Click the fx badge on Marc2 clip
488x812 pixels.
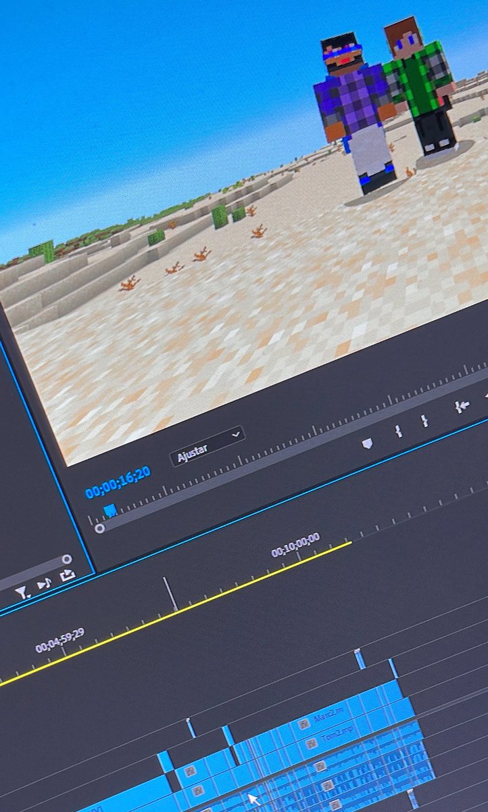coord(303,723)
